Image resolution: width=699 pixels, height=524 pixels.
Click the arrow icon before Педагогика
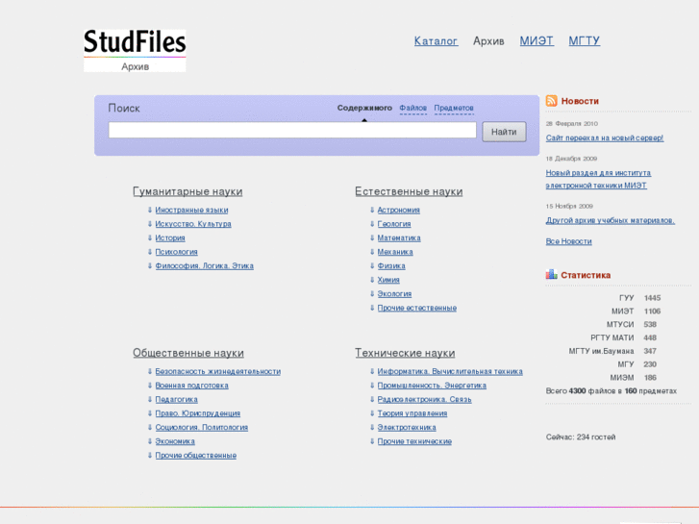click(150, 399)
